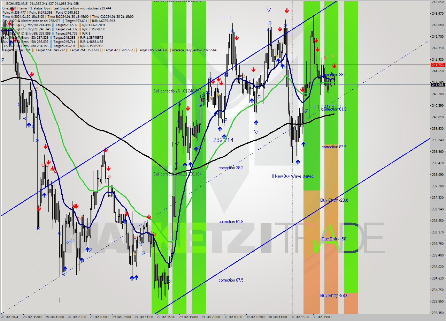Select the 'C_Entry88: 239.088' entry text
Screen dimensions: 446x321
[36, 33]
